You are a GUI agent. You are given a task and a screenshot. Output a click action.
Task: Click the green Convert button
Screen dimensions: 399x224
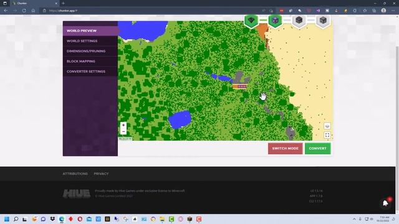317,148
